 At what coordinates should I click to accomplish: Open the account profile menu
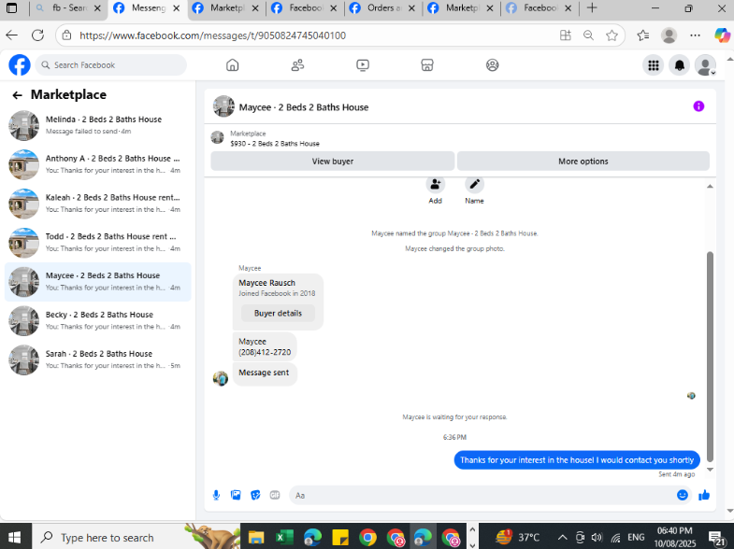[x=705, y=65]
